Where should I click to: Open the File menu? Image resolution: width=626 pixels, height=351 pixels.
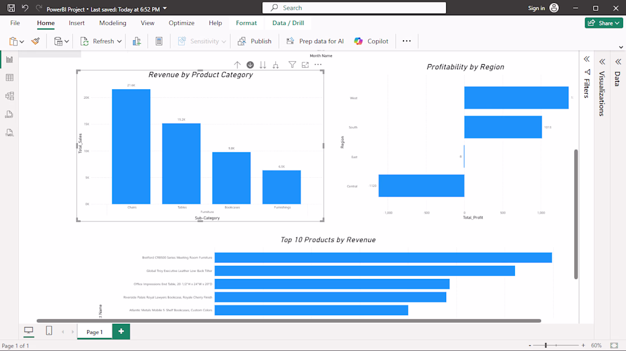(x=15, y=23)
